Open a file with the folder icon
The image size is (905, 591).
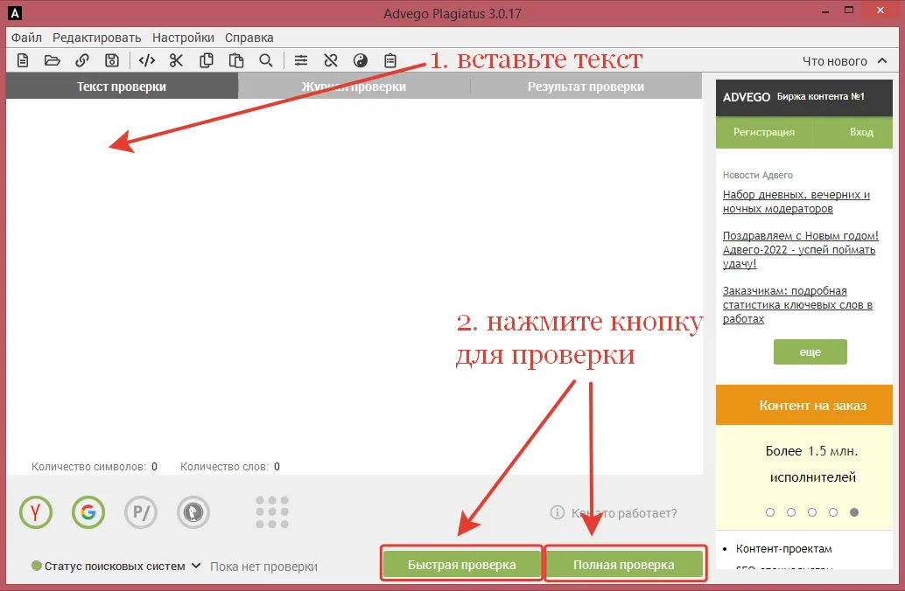(x=52, y=59)
